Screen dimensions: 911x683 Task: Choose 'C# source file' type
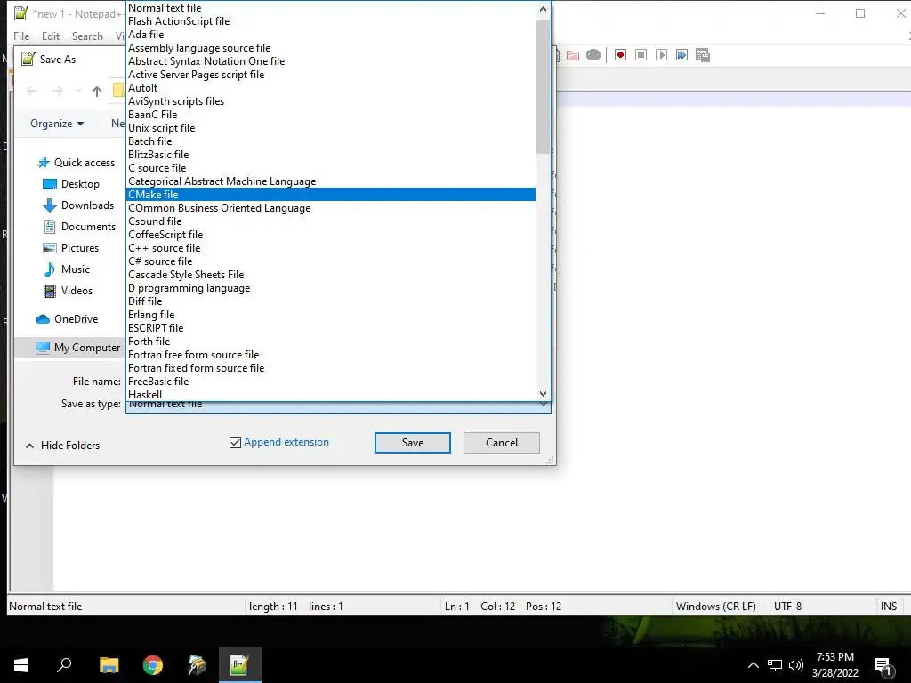click(331, 261)
